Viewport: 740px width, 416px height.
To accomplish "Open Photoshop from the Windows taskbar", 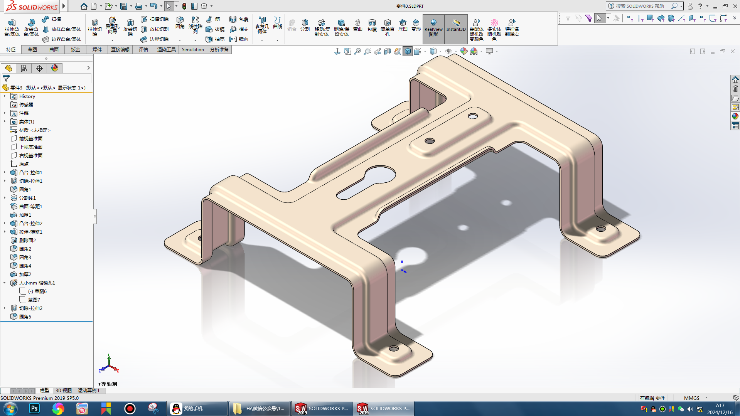I will 34,408.
